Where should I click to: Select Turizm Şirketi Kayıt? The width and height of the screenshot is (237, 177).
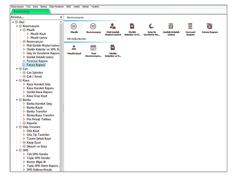39,139
